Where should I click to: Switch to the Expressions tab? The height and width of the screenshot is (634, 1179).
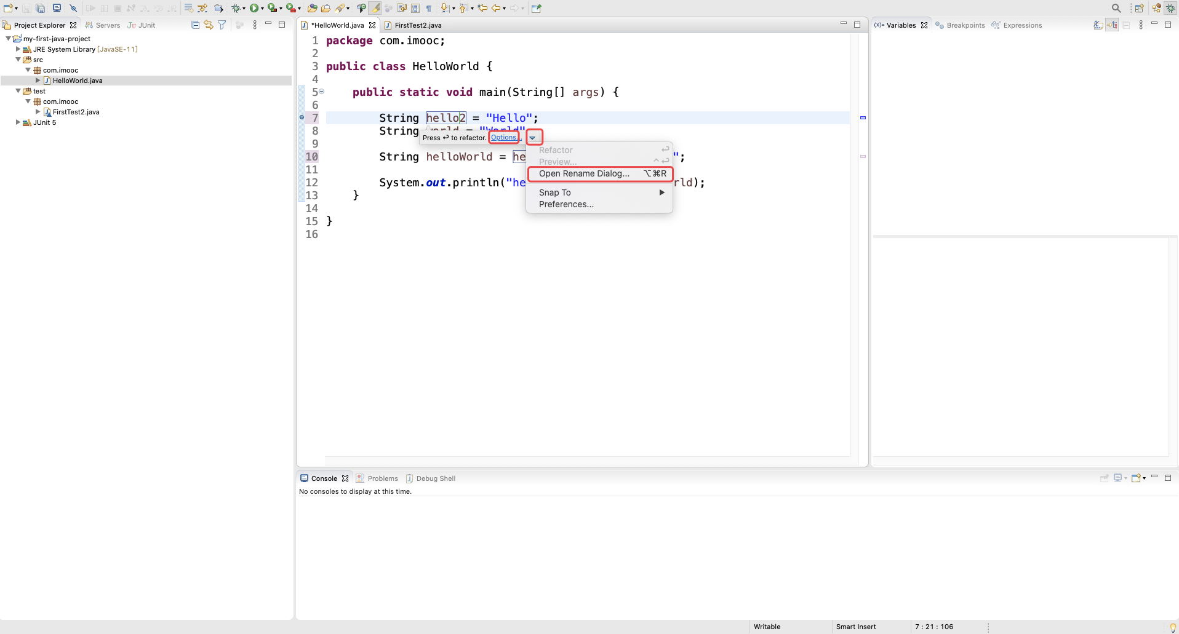pyautogui.click(x=1017, y=25)
